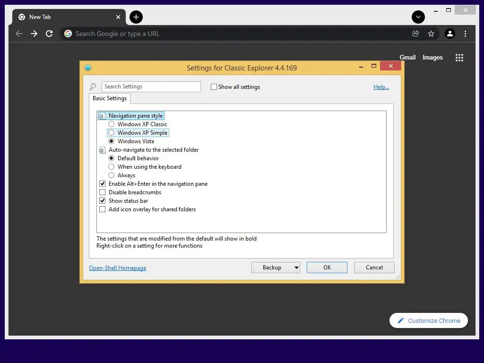Click the Navigation pane style settings icon
This screenshot has height=363, width=484.
tap(102, 116)
